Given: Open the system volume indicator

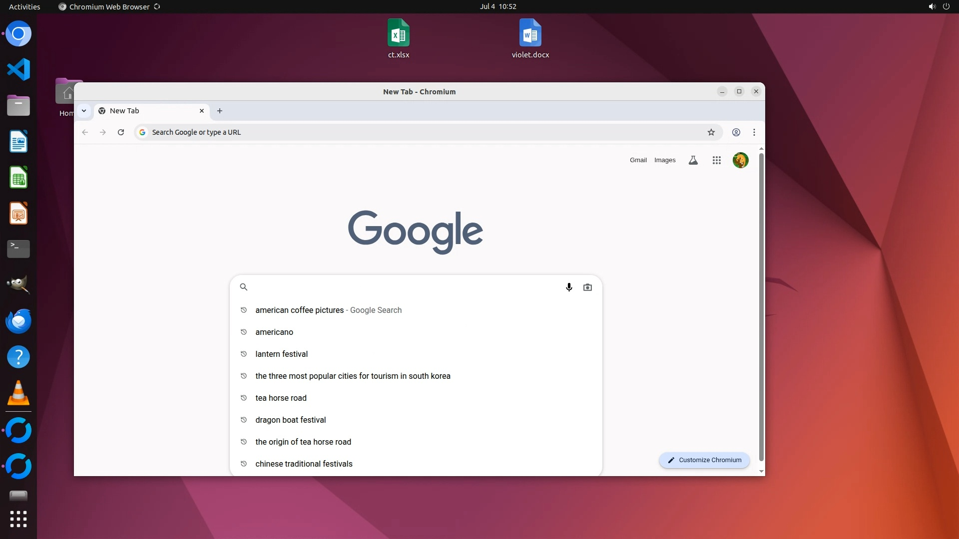Looking at the screenshot, I should (932, 6).
